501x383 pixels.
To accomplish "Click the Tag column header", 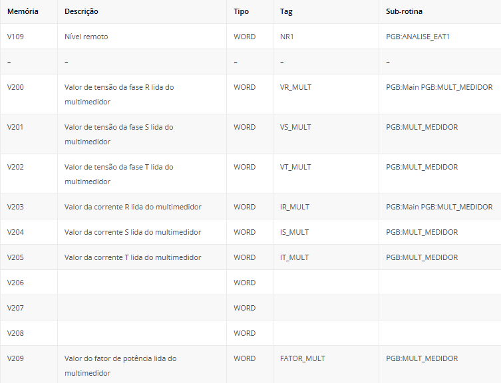I will [x=287, y=12].
